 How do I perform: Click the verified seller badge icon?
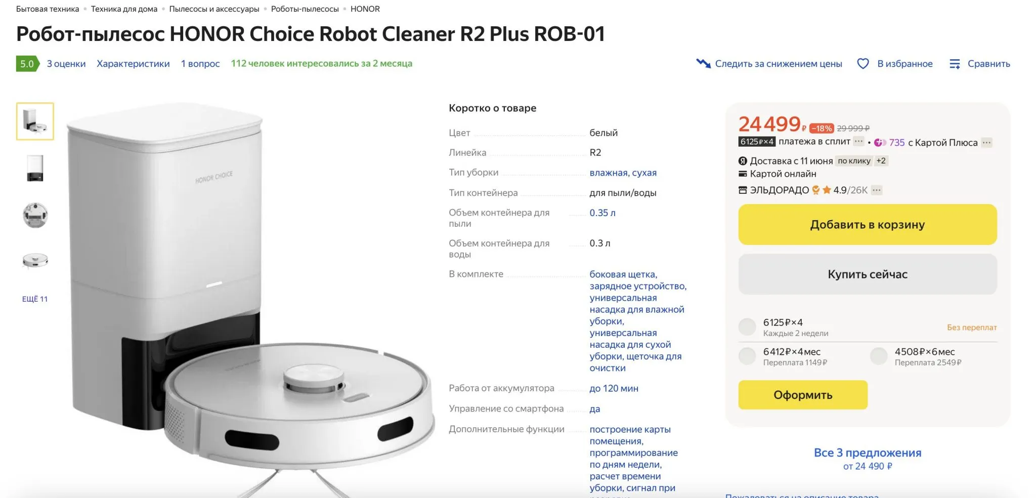point(816,190)
